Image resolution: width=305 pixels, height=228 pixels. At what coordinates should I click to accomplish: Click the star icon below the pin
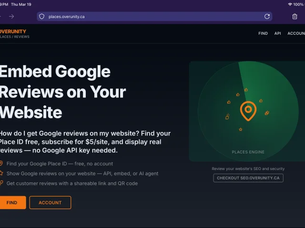tap(241, 129)
